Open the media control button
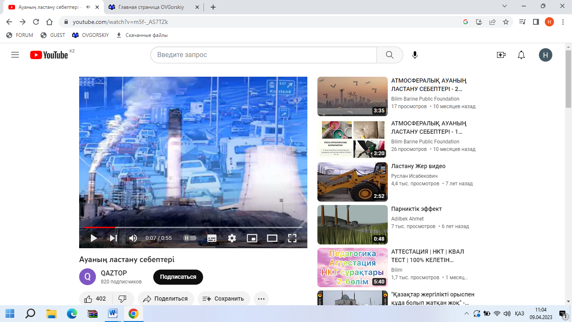 point(522,22)
